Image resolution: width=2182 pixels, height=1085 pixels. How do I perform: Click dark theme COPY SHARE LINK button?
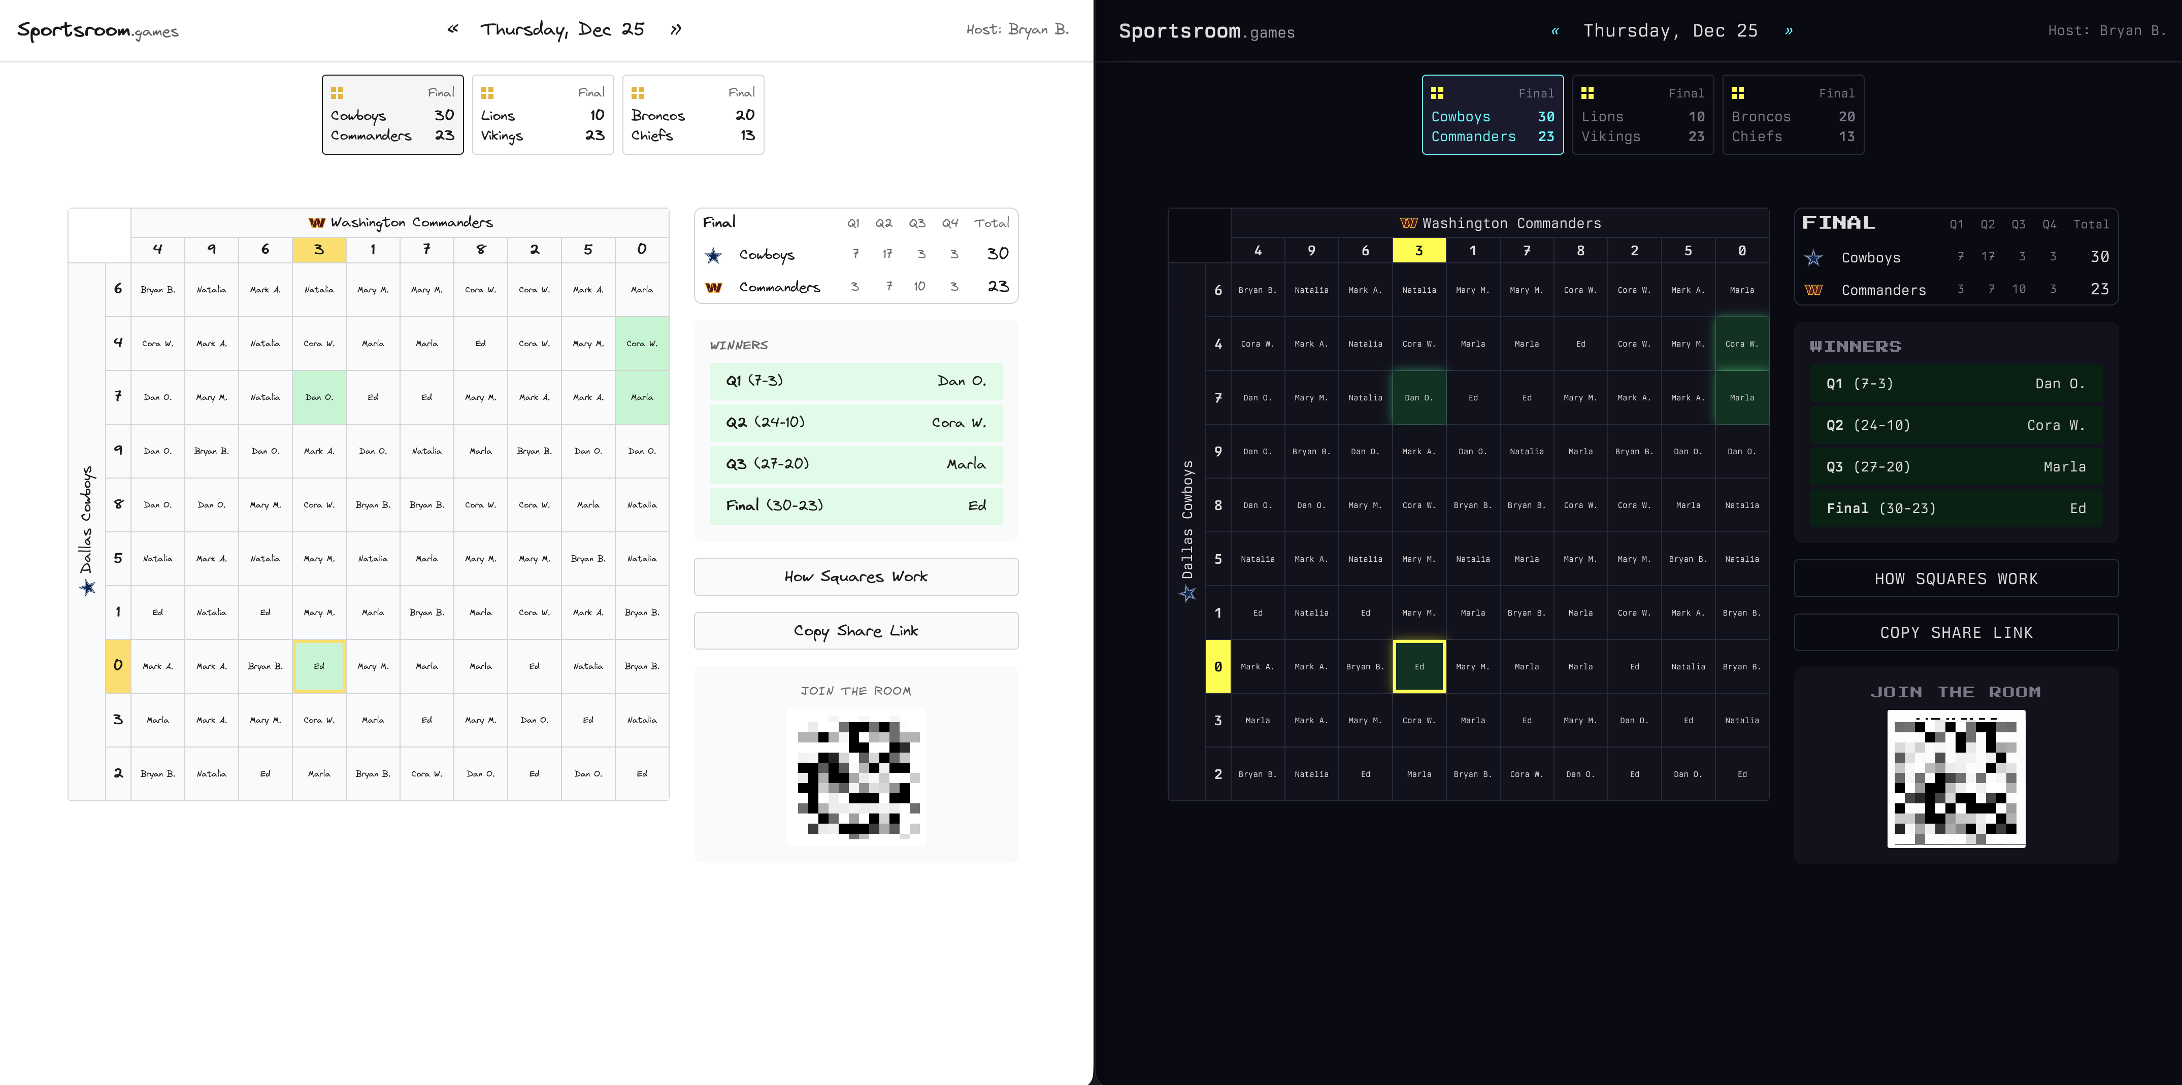click(1955, 633)
